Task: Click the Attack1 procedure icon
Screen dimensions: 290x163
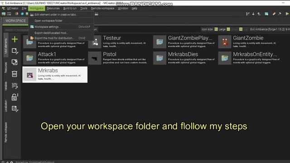Action: click(29, 58)
